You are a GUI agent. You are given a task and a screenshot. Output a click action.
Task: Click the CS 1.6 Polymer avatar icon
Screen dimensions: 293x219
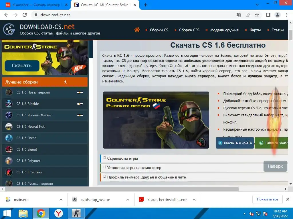9,161
